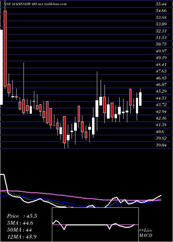Click the 50.75 price axis label
Viewport: 173px width, 242px height.
(161, 44)
